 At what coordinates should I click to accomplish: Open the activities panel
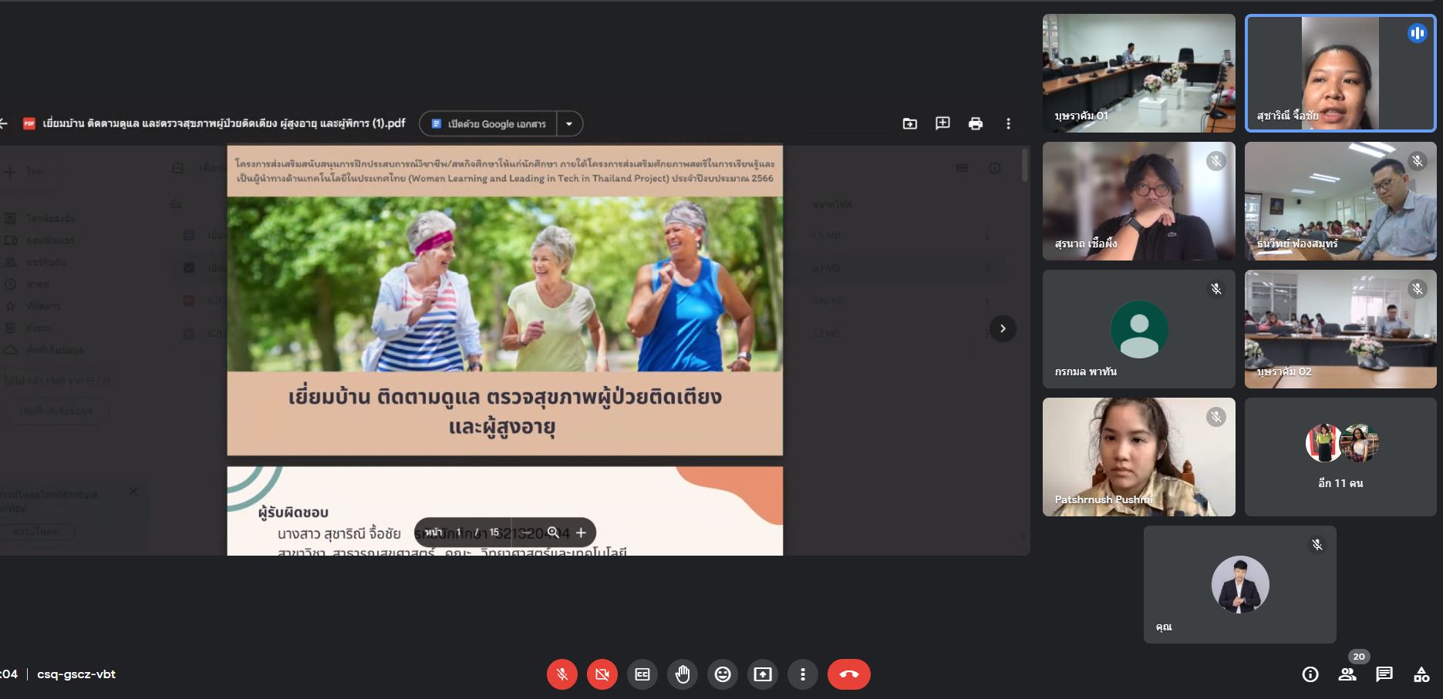pyautogui.click(x=1421, y=674)
